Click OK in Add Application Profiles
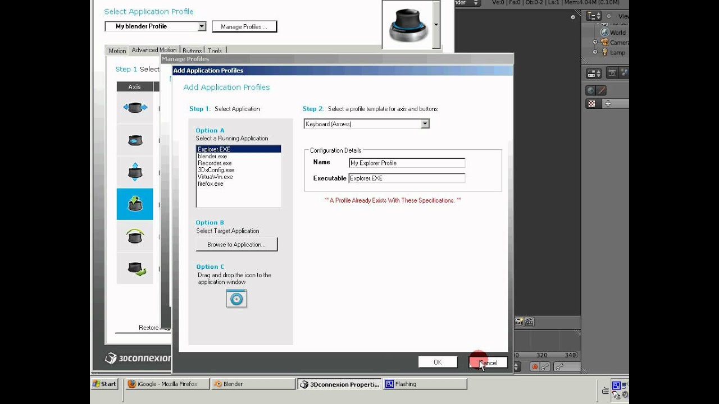This screenshot has height=404, width=719. pyautogui.click(x=438, y=362)
